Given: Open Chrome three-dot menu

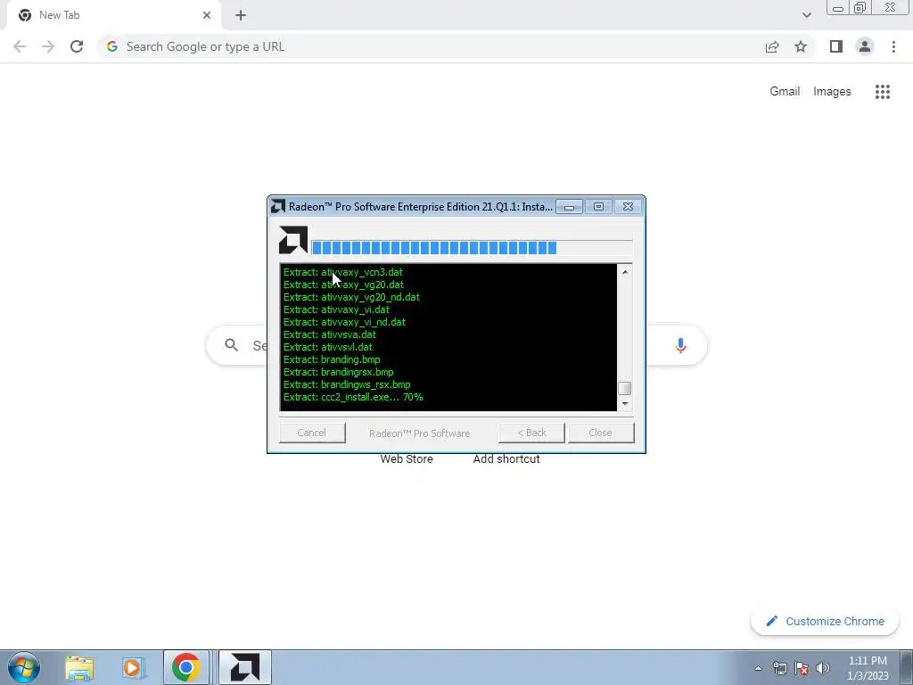Looking at the screenshot, I should (893, 46).
